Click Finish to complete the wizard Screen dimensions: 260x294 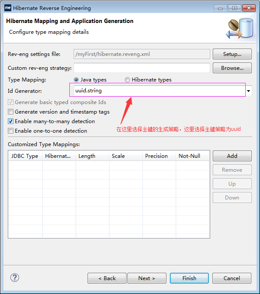[x=189, y=278]
